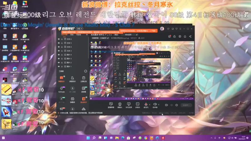Open Microsoft Store on taskbar
Image resolution: width=251 pixels, height=141 pixels.
[x=128, y=138]
